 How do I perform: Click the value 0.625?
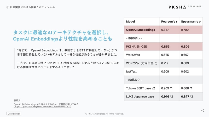(x=165, y=55)
